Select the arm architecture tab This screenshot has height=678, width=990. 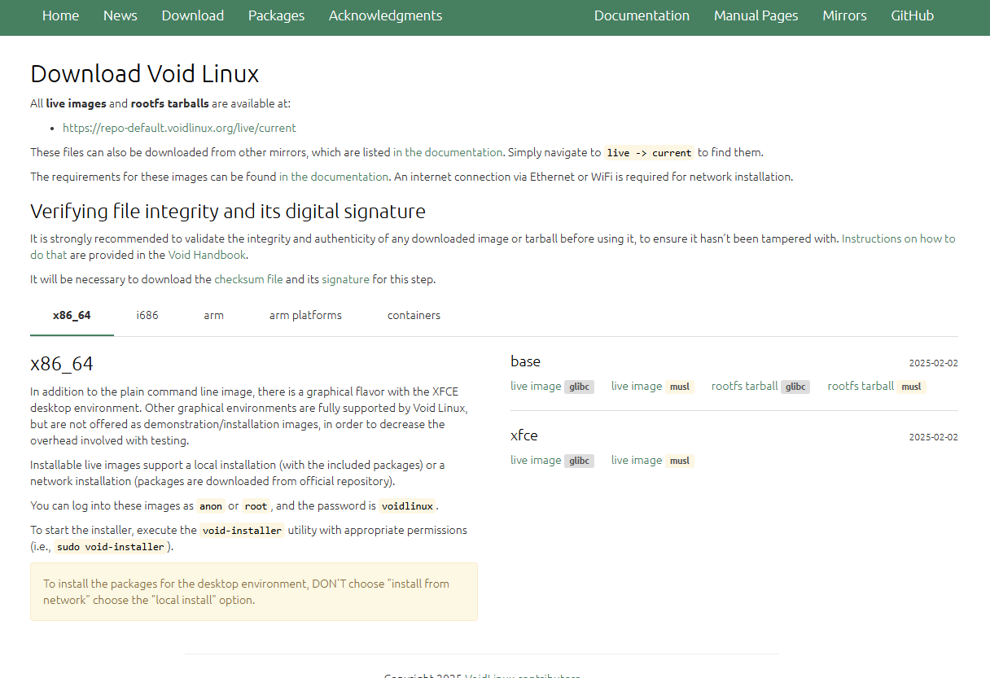(x=213, y=315)
